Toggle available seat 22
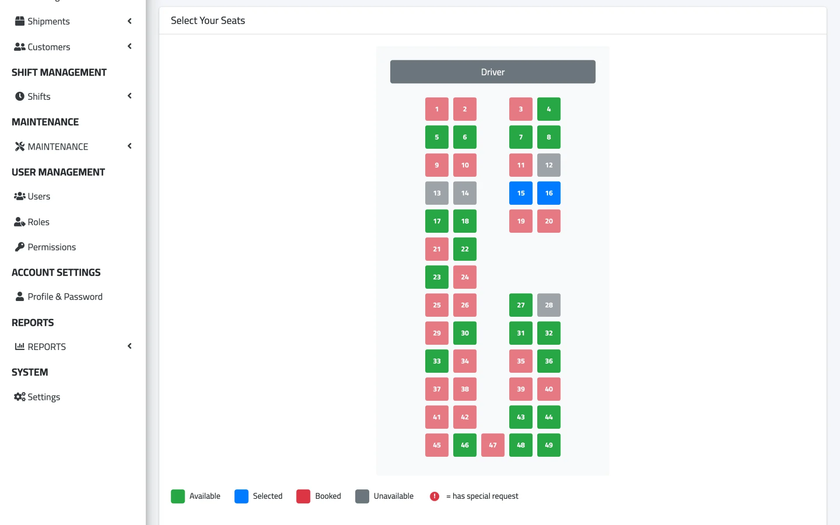Screen dimensions: 840x525 [x=465, y=249]
